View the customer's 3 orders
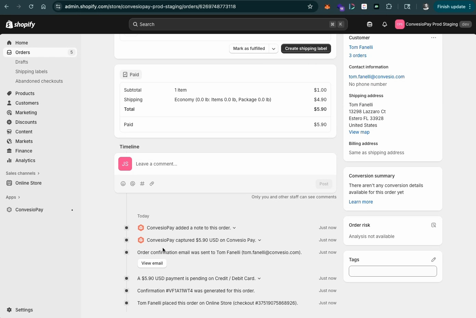The image size is (476, 318). pyautogui.click(x=358, y=55)
